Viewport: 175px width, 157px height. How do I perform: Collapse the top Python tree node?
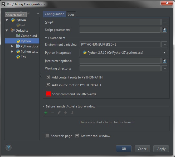coord(7,20)
